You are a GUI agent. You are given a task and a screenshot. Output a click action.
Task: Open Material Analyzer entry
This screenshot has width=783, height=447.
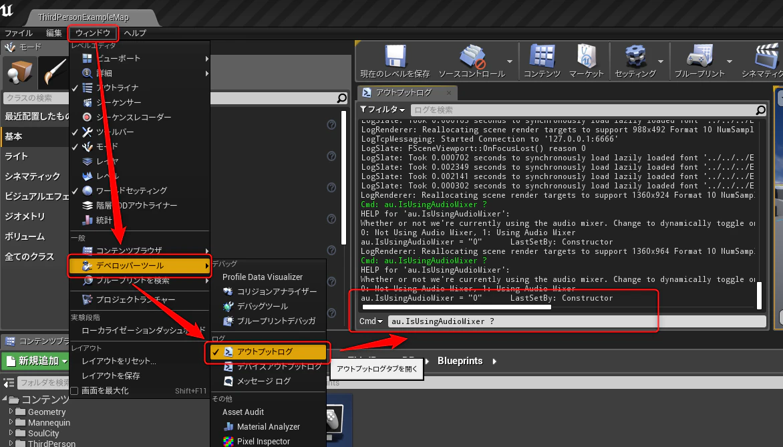click(x=268, y=426)
